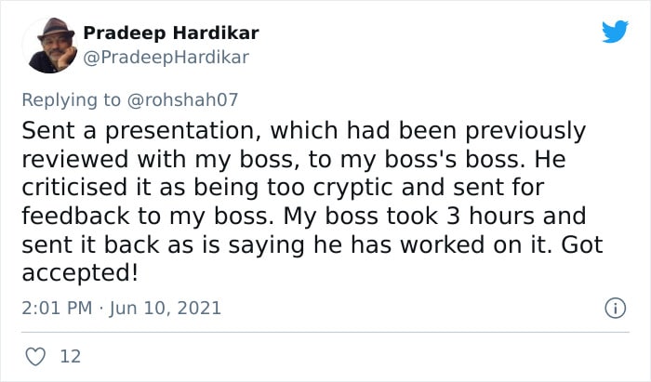This screenshot has width=651, height=382.
Task: Click the 'Replying to' label
Action: pos(71,100)
